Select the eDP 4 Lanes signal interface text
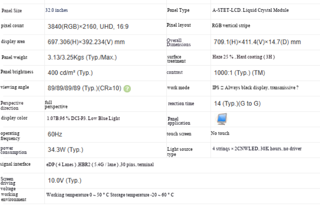320x208 pixels. (x=100, y=164)
